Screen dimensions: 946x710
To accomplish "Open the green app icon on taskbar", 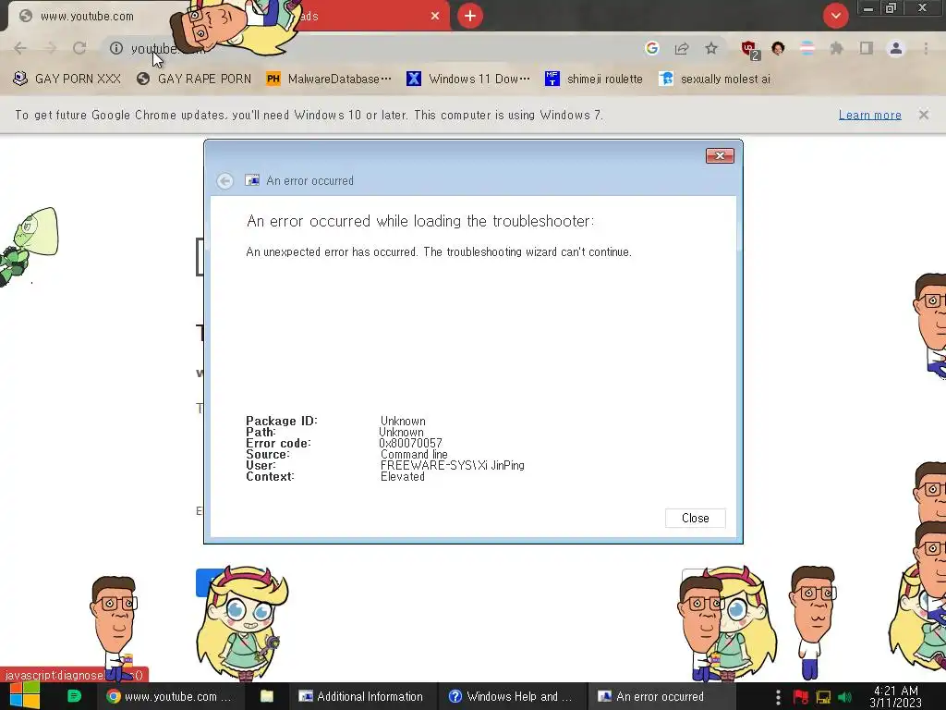I will click(74, 696).
